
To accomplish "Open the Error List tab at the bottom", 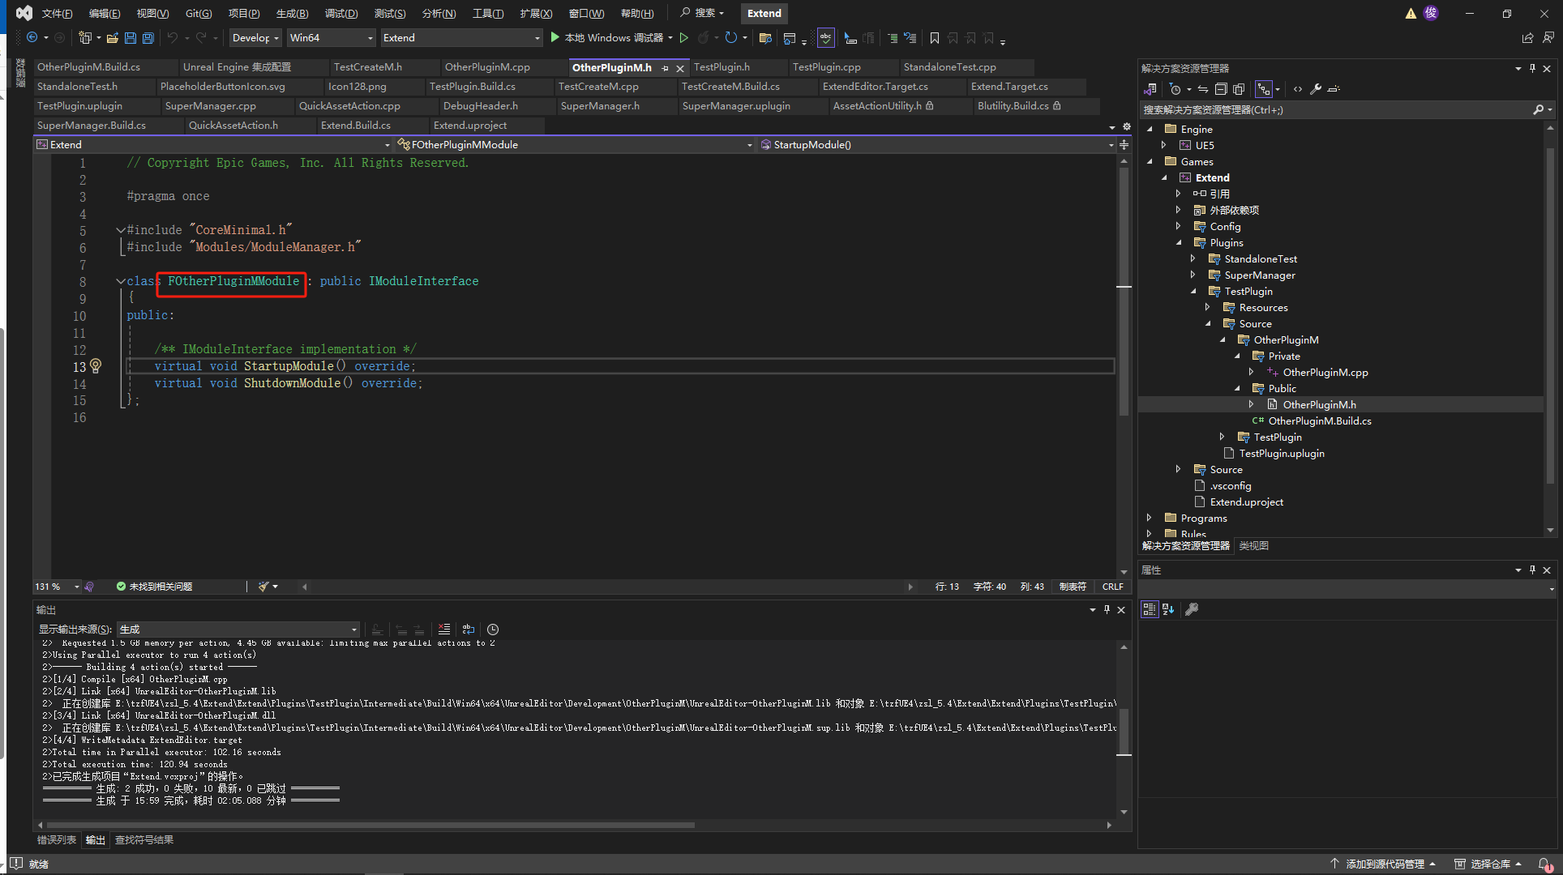I will pyautogui.click(x=57, y=840).
